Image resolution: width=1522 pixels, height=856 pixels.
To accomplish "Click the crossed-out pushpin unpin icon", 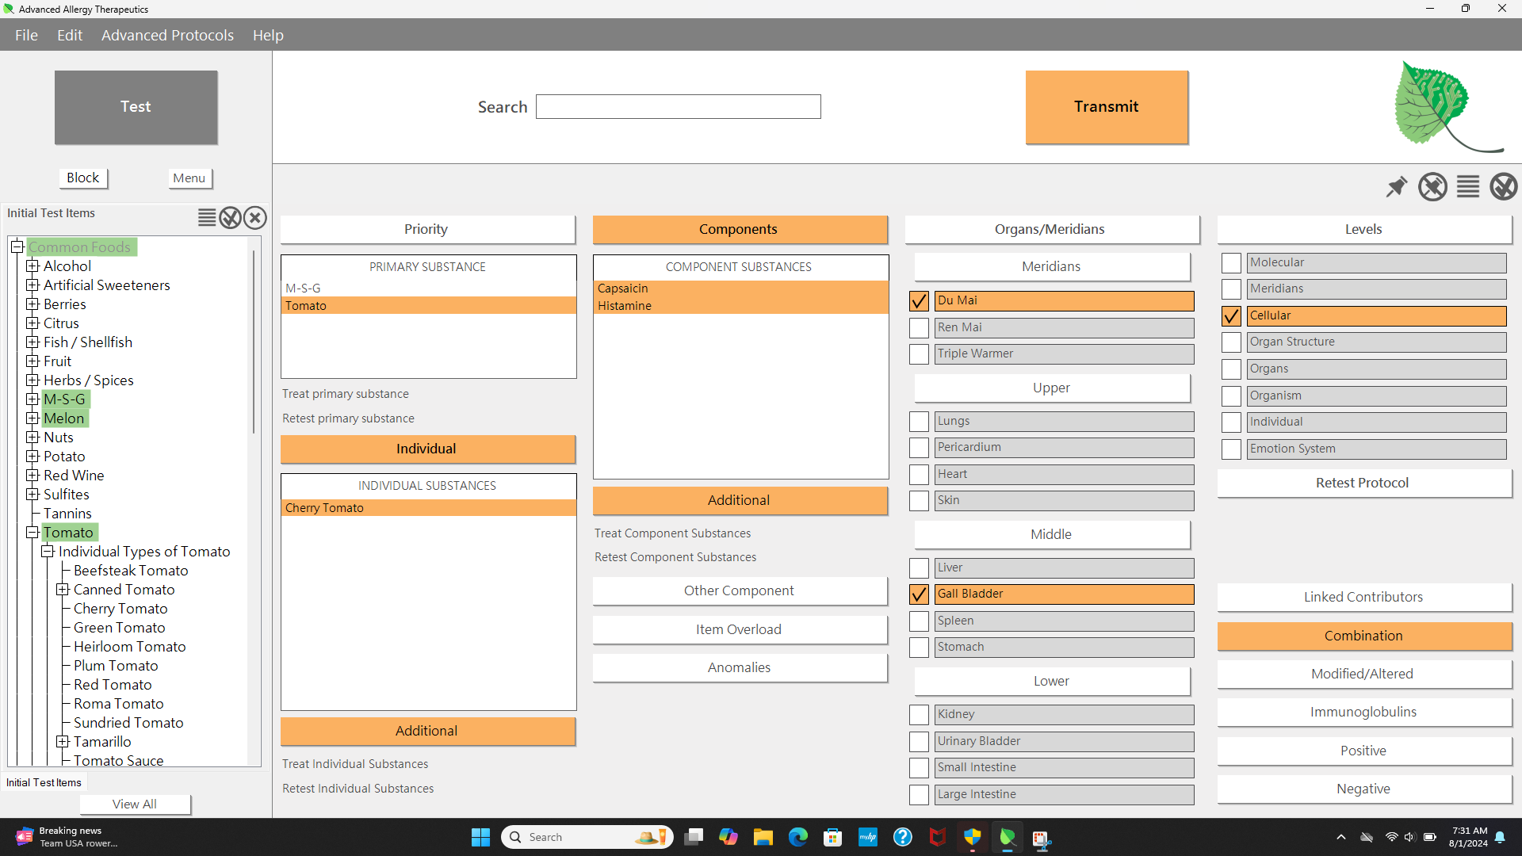I will (1432, 187).
